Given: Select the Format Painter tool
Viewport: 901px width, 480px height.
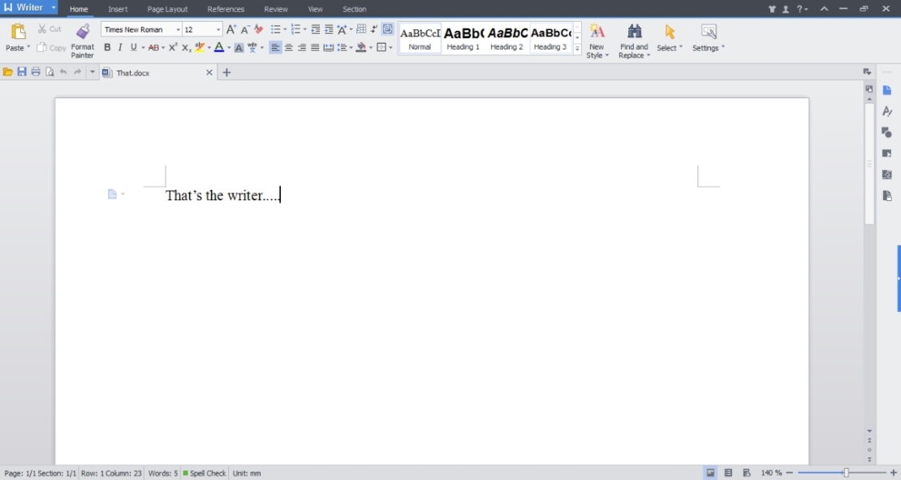Looking at the screenshot, I should [82, 38].
